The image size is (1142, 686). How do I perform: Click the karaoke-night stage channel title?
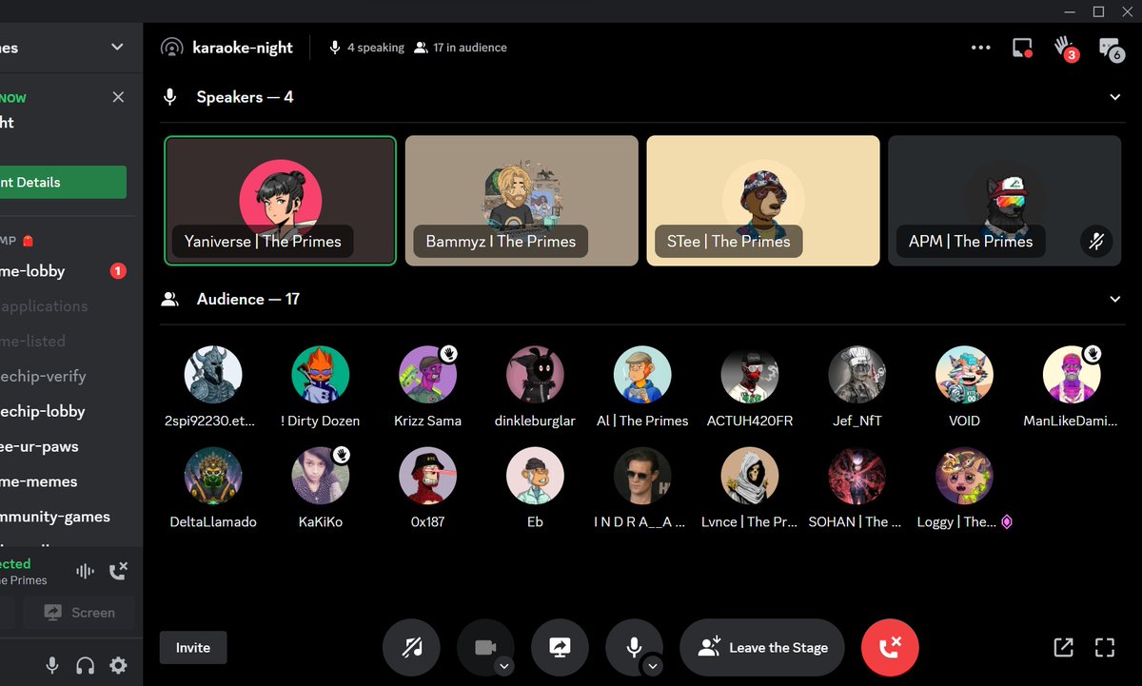(x=243, y=48)
